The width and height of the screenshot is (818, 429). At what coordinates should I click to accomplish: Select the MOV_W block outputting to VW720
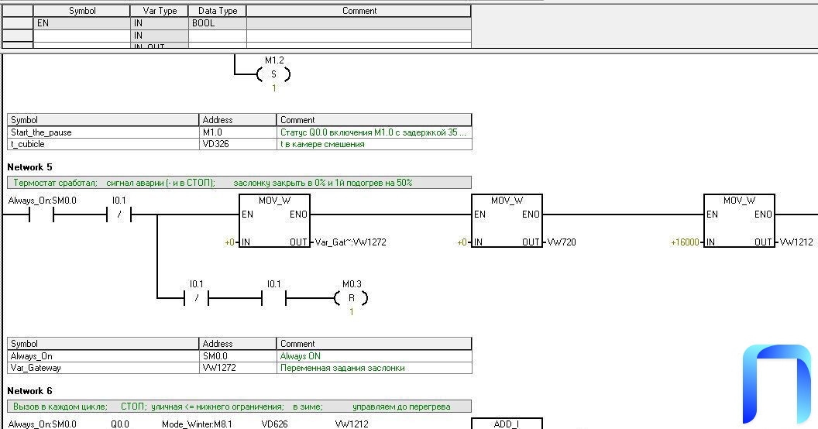[506, 221]
